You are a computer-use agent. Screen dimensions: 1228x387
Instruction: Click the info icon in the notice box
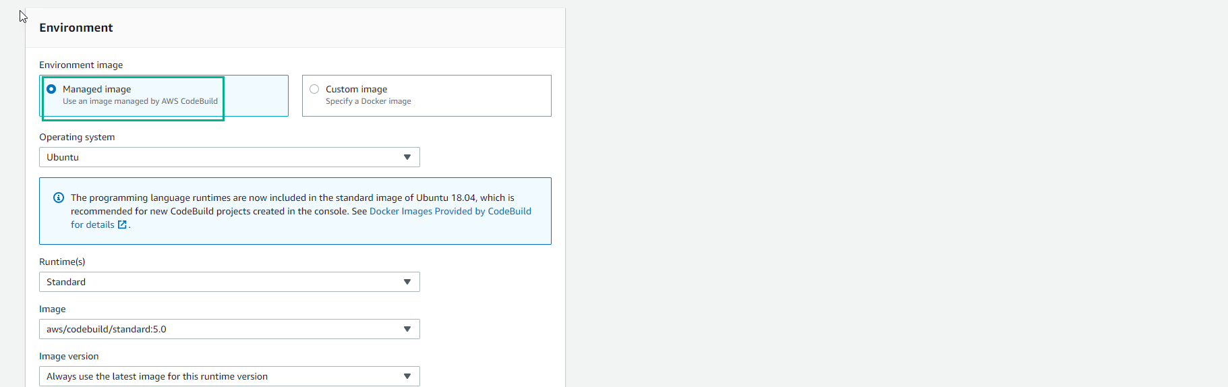59,198
